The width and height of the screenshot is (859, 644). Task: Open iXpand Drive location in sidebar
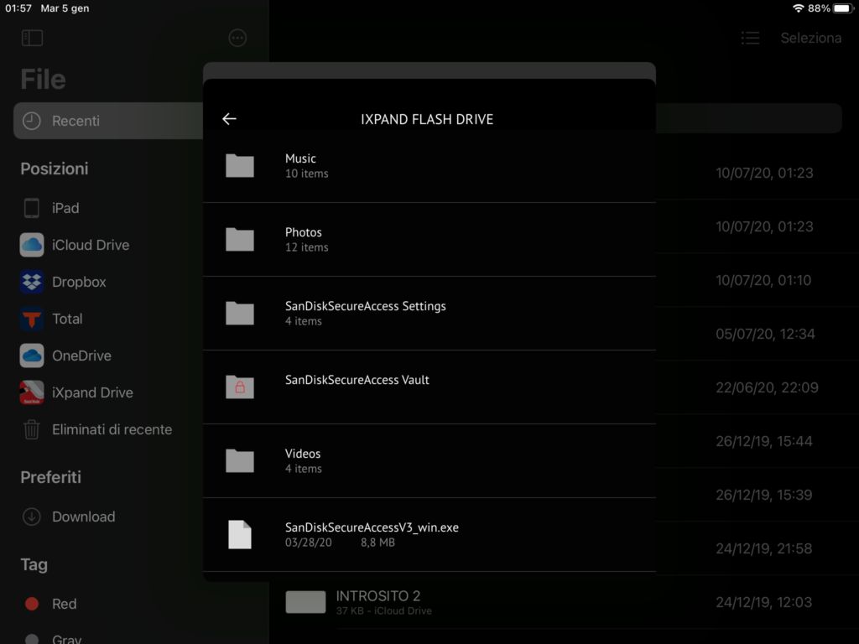pyautogui.click(x=76, y=392)
